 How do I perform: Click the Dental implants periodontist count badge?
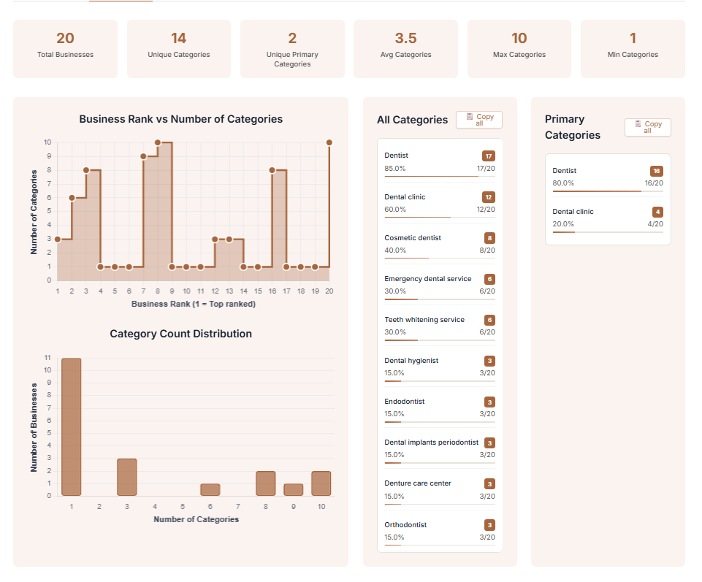(489, 443)
